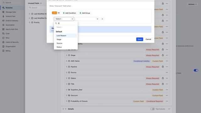201x113 pixels.
Task: Open more options for AMC Name field
Action: [167, 61]
